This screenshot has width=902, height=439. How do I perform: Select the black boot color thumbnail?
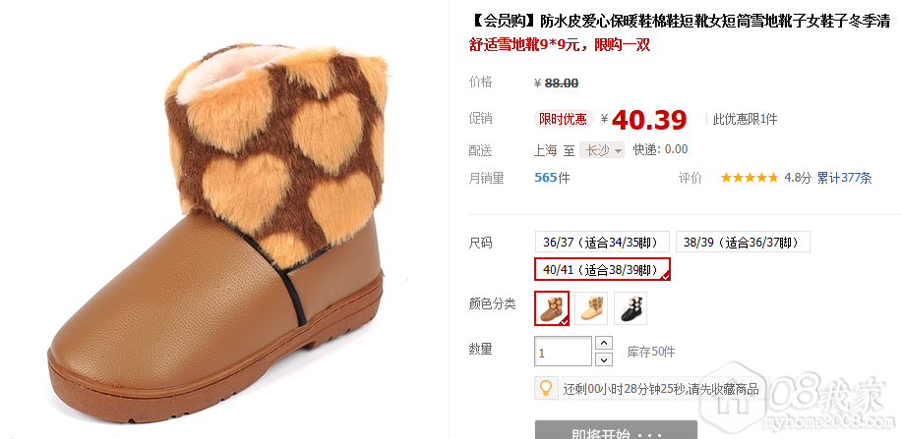pos(631,308)
